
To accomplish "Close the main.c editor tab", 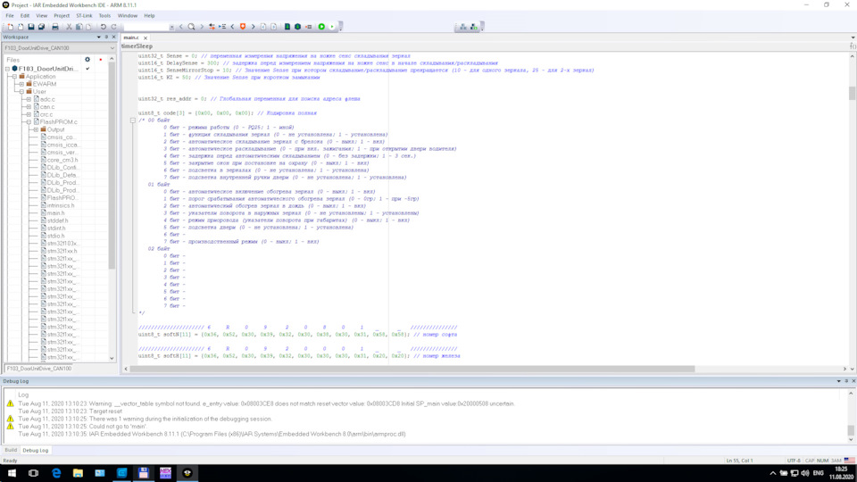I will tap(145, 37).
